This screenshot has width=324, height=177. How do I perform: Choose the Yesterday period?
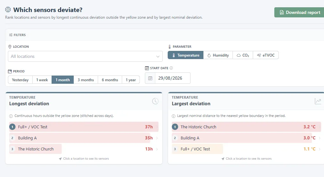pyautogui.click(x=20, y=80)
